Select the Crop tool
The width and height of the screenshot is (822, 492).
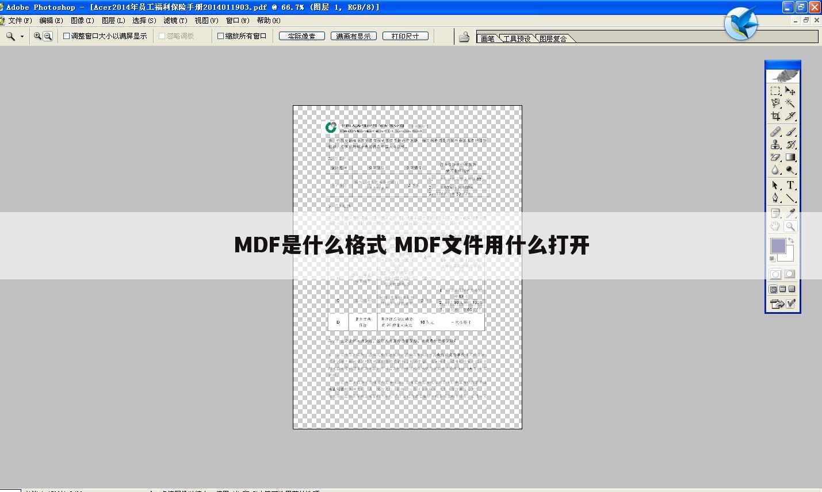(775, 116)
